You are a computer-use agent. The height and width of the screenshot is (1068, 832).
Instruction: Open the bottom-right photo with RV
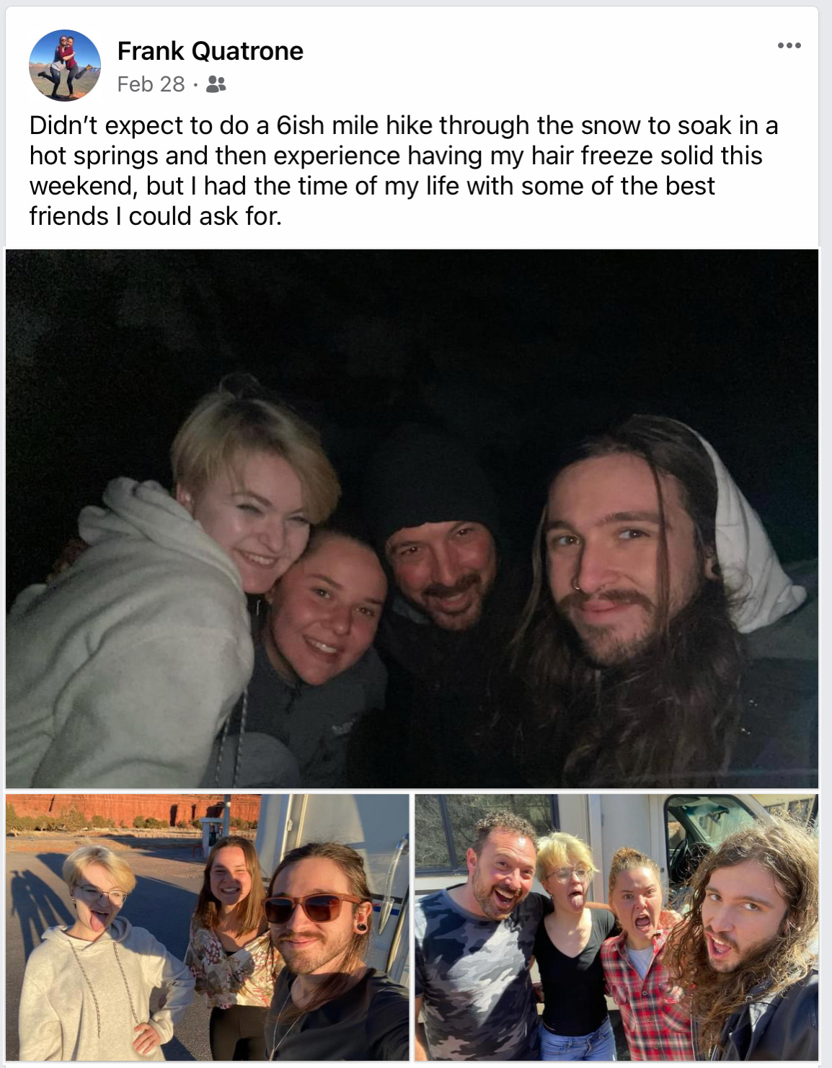616,927
